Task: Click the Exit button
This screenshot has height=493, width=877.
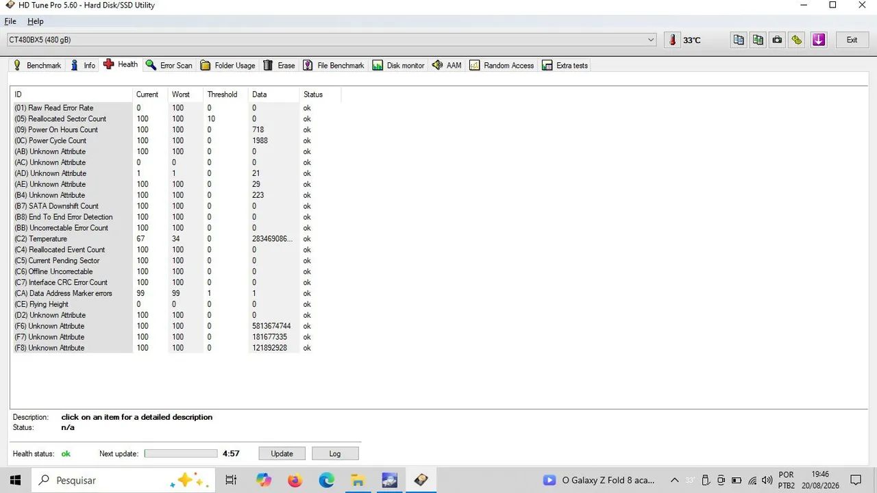Action: coord(852,40)
